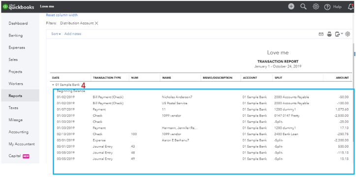This screenshot has width=356, height=177.
Task: Click the 01/07/2019 date cell
Action: 65,109
